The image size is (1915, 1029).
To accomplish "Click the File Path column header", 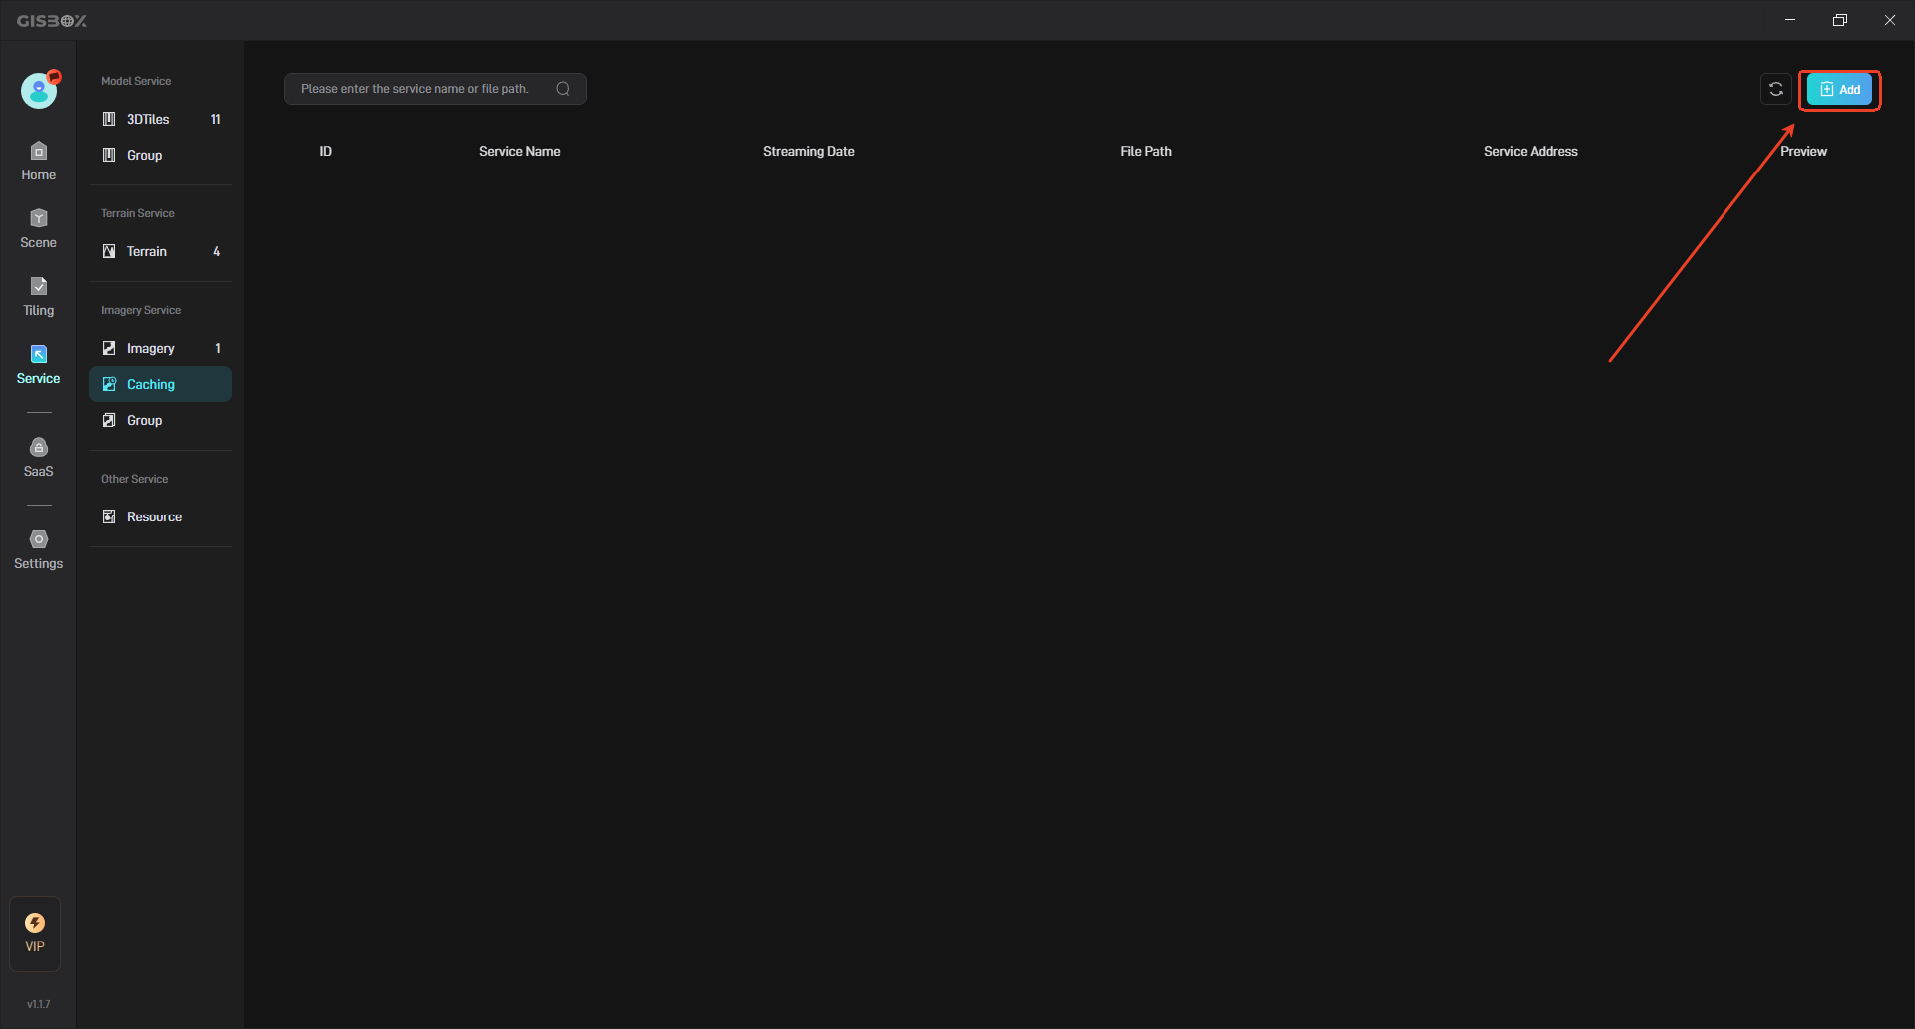I will pyautogui.click(x=1146, y=151).
